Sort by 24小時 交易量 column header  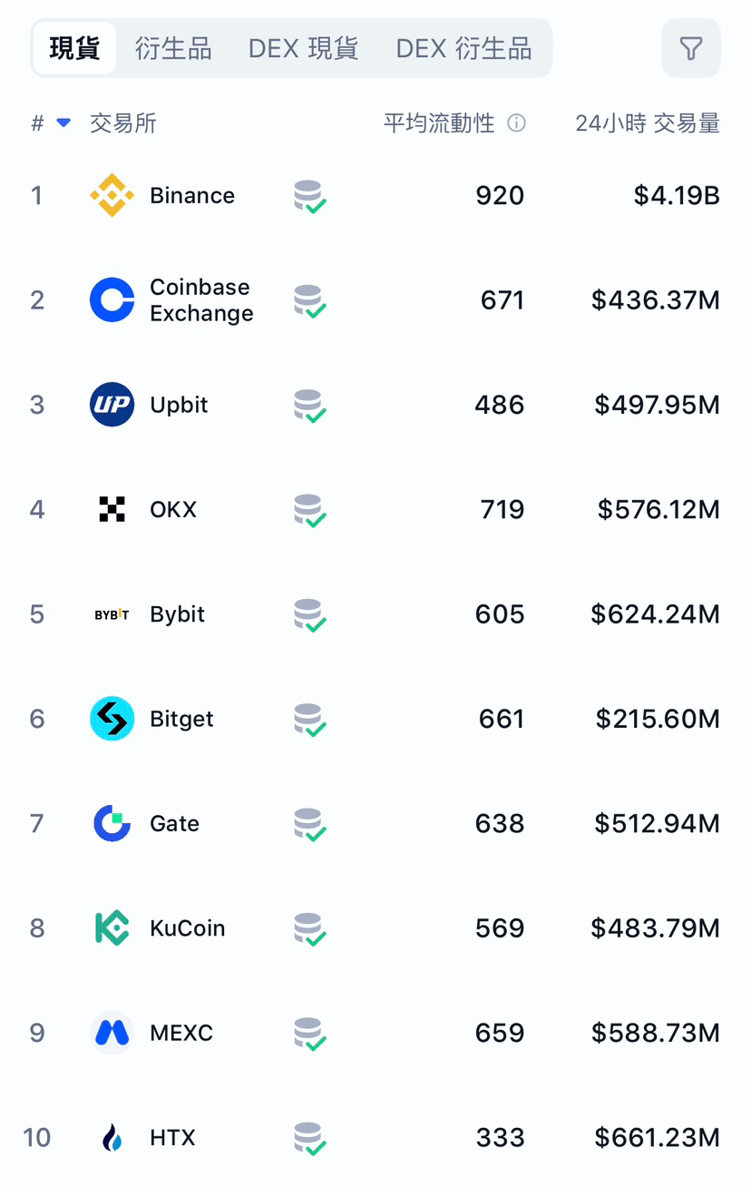pyautogui.click(x=648, y=123)
